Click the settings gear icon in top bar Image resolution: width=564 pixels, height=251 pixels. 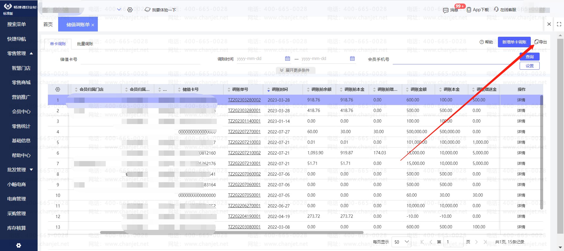[130, 10]
